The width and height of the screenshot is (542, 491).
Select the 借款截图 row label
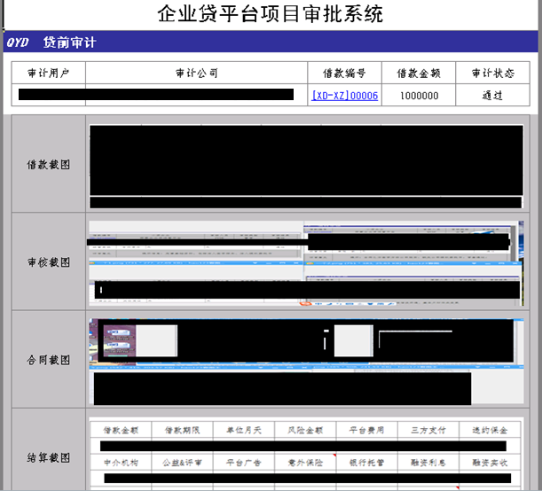click(49, 165)
